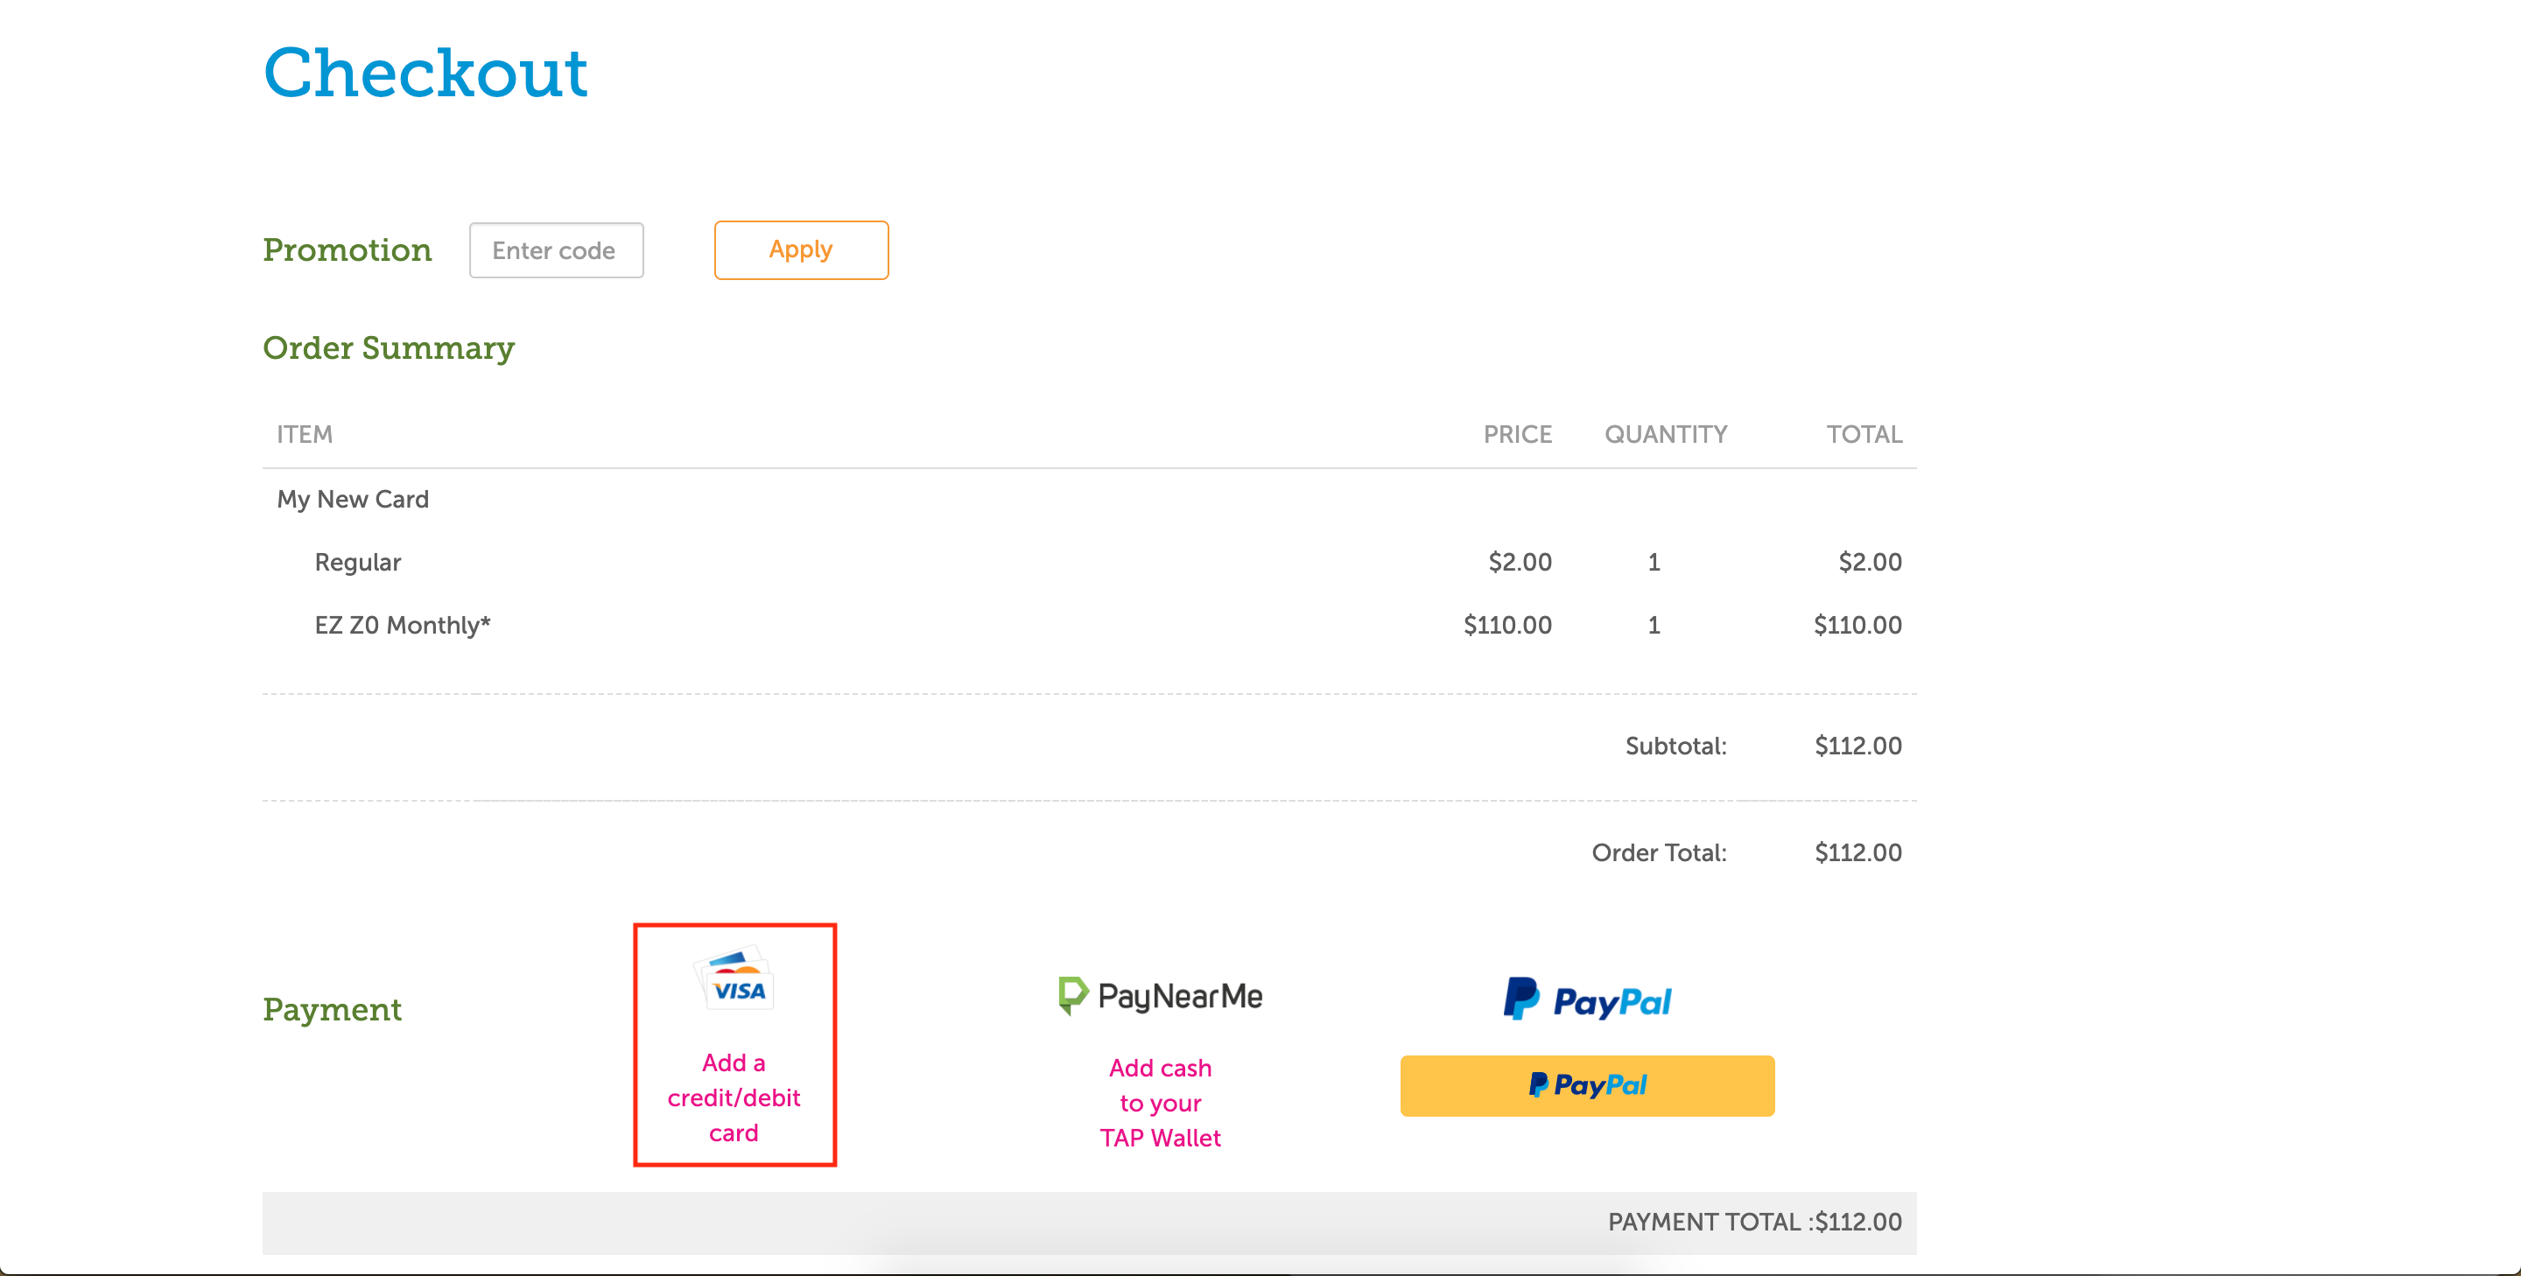Click the Regular fare item label

click(x=357, y=563)
